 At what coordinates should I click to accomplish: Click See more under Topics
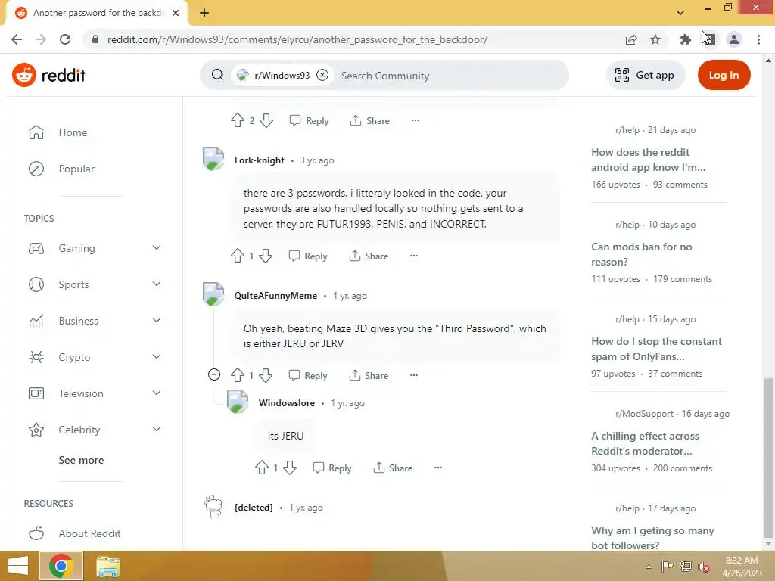(x=81, y=460)
